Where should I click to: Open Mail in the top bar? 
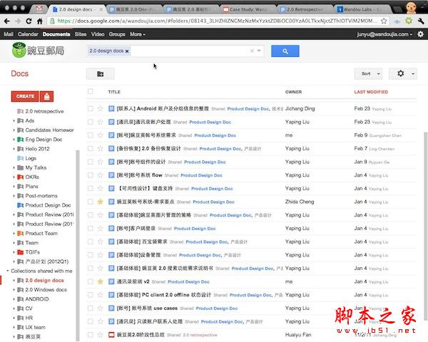click(9, 34)
